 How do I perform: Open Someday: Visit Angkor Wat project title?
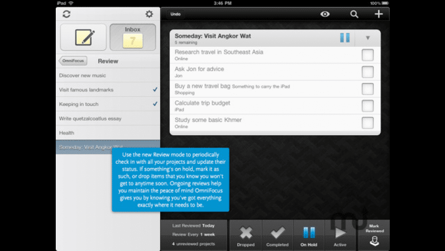tap(213, 36)
